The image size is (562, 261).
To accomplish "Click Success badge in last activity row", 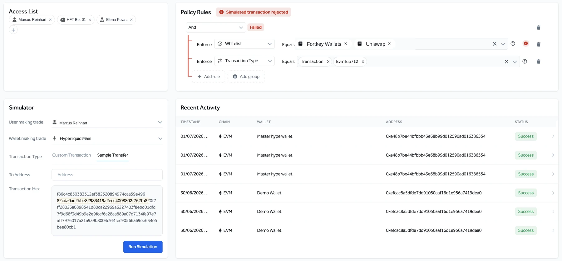I will pos(526,230).
